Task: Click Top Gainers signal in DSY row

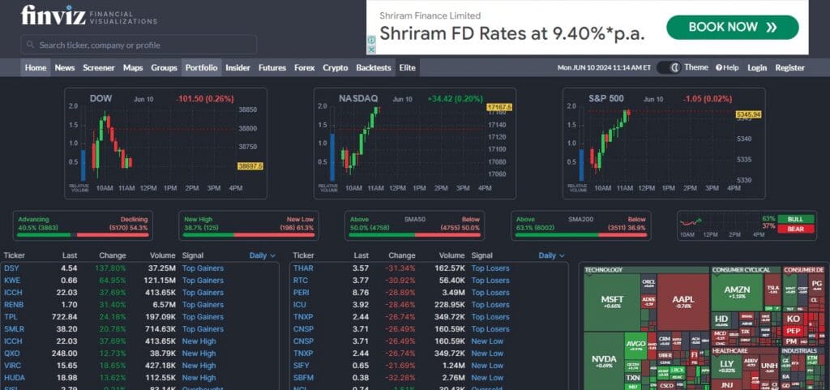Action: pyautogui.click(x=203, y=268)
